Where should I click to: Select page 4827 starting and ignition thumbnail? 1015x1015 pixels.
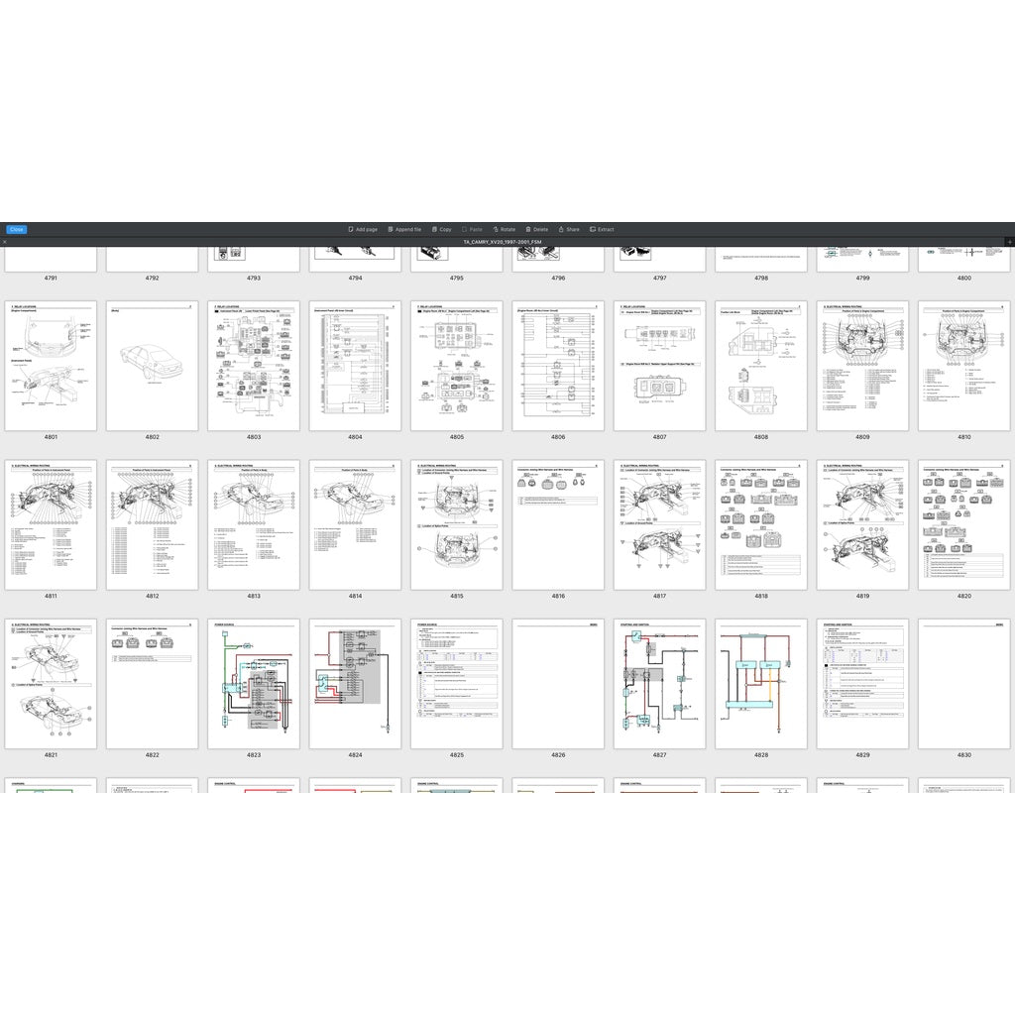[x=659, y=684]
